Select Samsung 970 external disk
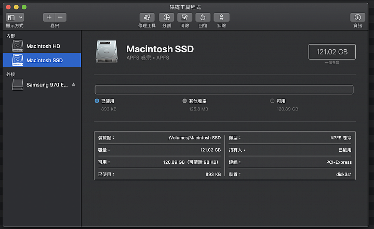 tap(42, 84)
